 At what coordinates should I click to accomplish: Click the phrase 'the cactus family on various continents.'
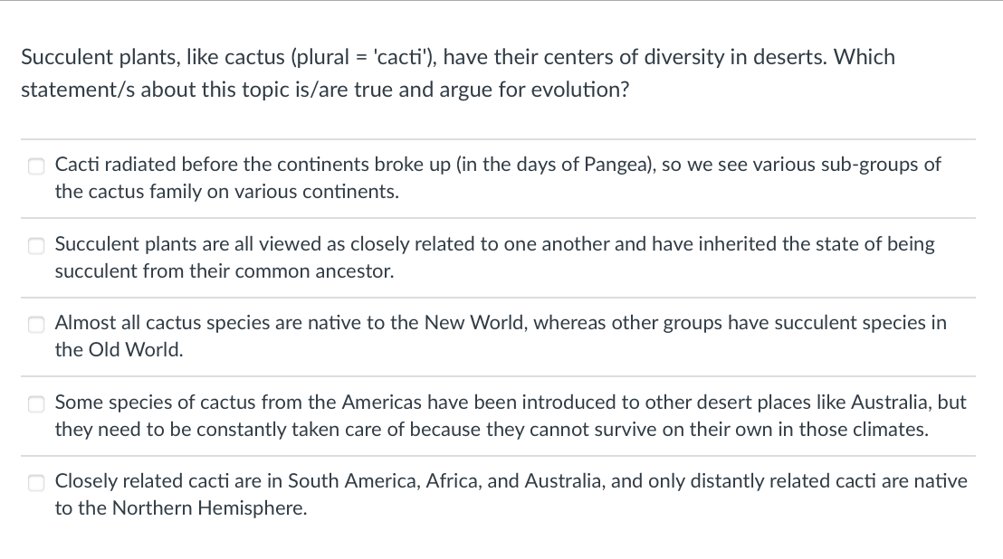tap(227, 192)
